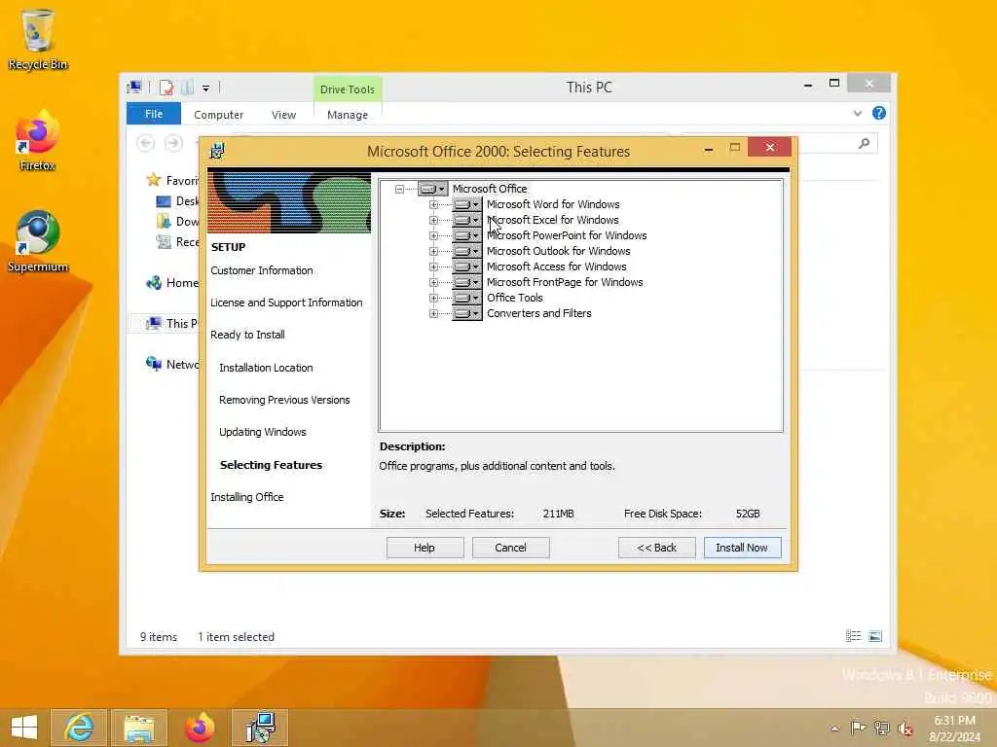Screen dimensions: 997x747
Task: Expand the ribbon with the chevron arrow
Action: tap(857, 114)
